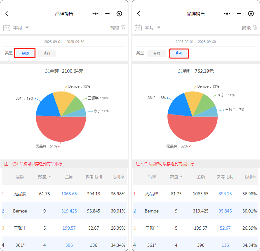Sort by 数量 arrow in right table
The image size is (260, 251).
click(181, 177)
